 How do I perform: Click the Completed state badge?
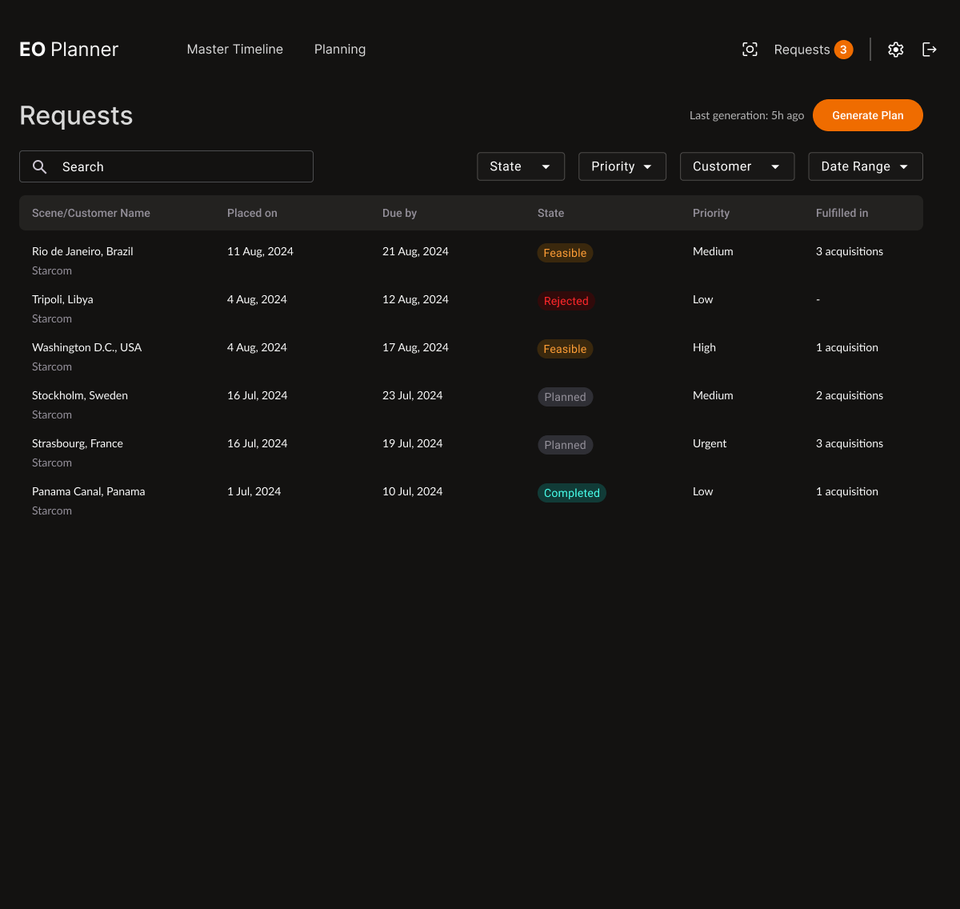coord(572,493)
